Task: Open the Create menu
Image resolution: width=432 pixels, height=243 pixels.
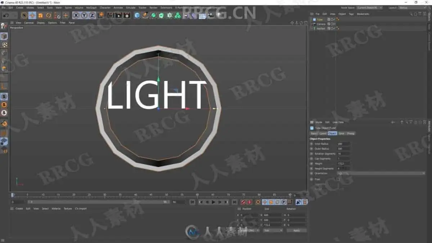Action: (19, 8)
